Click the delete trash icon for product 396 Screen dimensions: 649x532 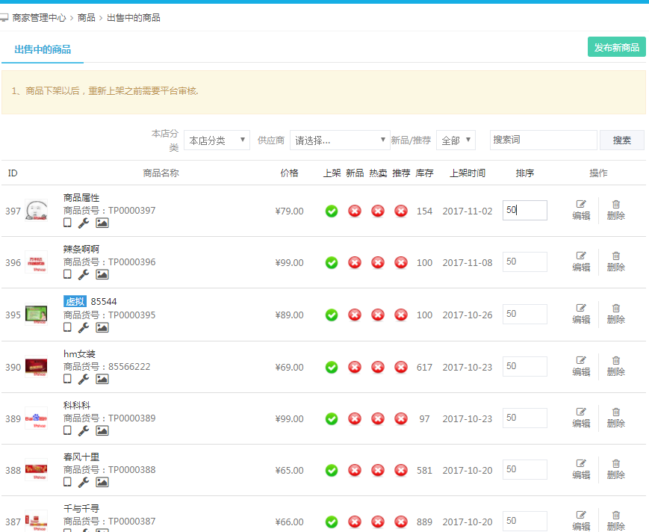pos(615,256)
